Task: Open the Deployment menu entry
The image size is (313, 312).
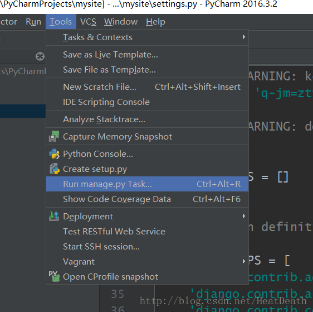Action: 147,216
